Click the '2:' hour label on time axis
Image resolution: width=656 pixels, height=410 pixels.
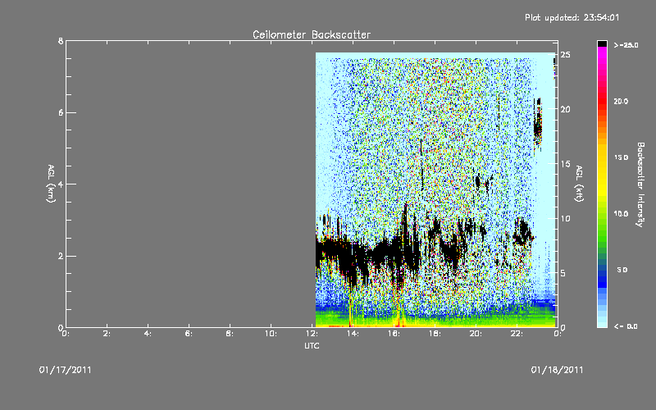pos(107,334)
